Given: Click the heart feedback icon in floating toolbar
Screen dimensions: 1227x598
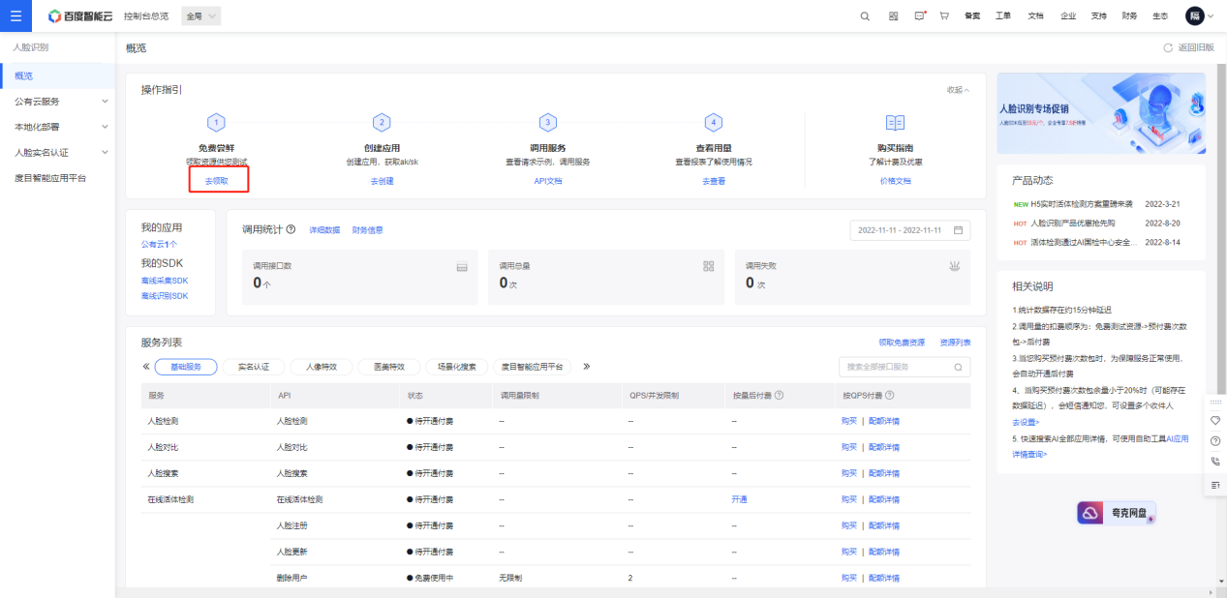Looking at the screenshot, I should click(x=1215, y=420).
